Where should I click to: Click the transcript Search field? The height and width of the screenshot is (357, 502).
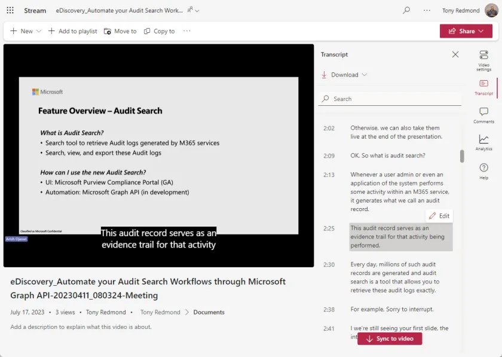click(x=391, y=99)
